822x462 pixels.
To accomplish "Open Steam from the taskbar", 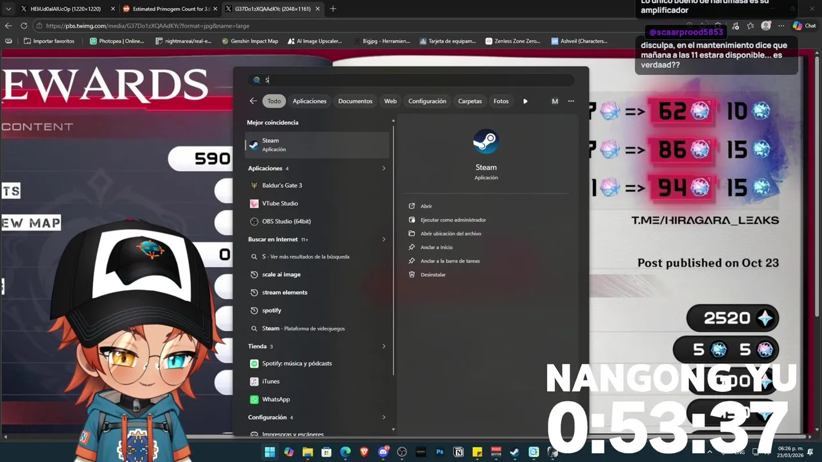I will [x=514, y=452].
